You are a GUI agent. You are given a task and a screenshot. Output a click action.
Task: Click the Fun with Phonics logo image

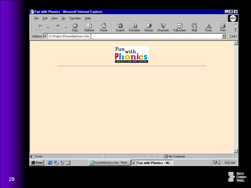click(132, 54)
